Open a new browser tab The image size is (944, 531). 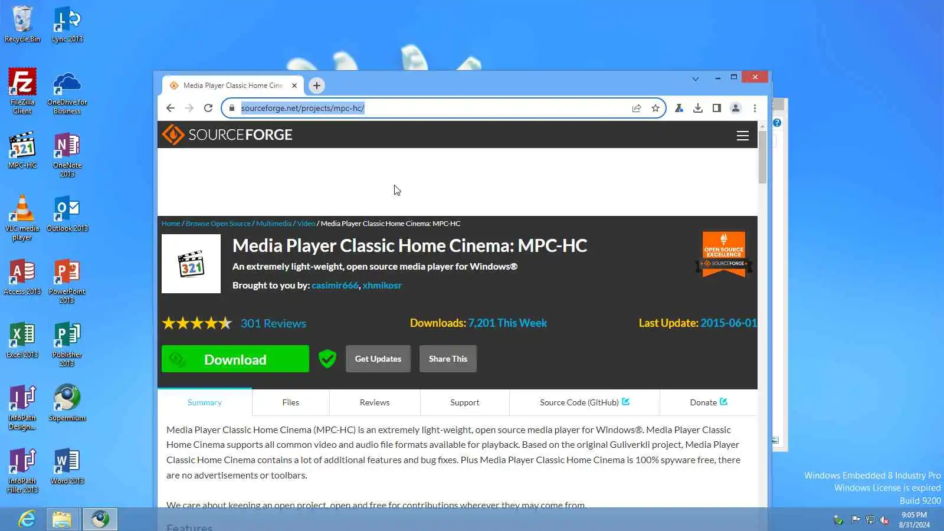[317, 86]
